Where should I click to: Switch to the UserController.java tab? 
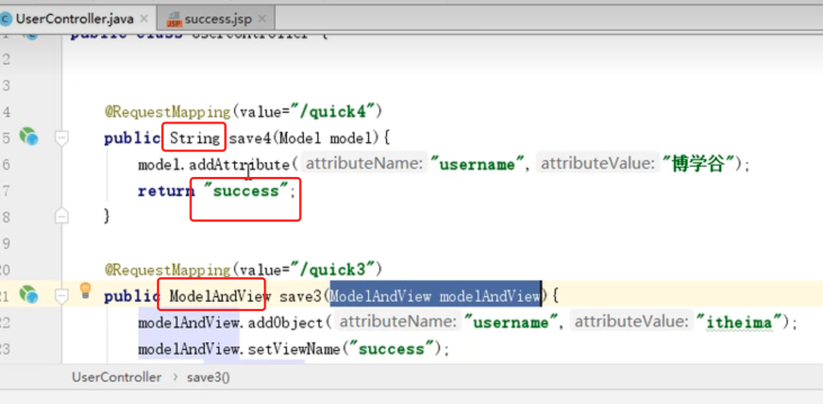76,19
